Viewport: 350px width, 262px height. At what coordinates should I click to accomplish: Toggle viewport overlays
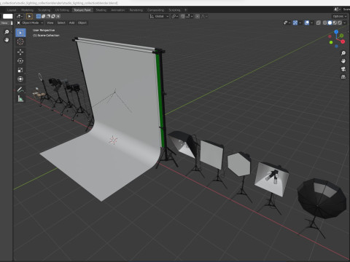coord(307,23)
